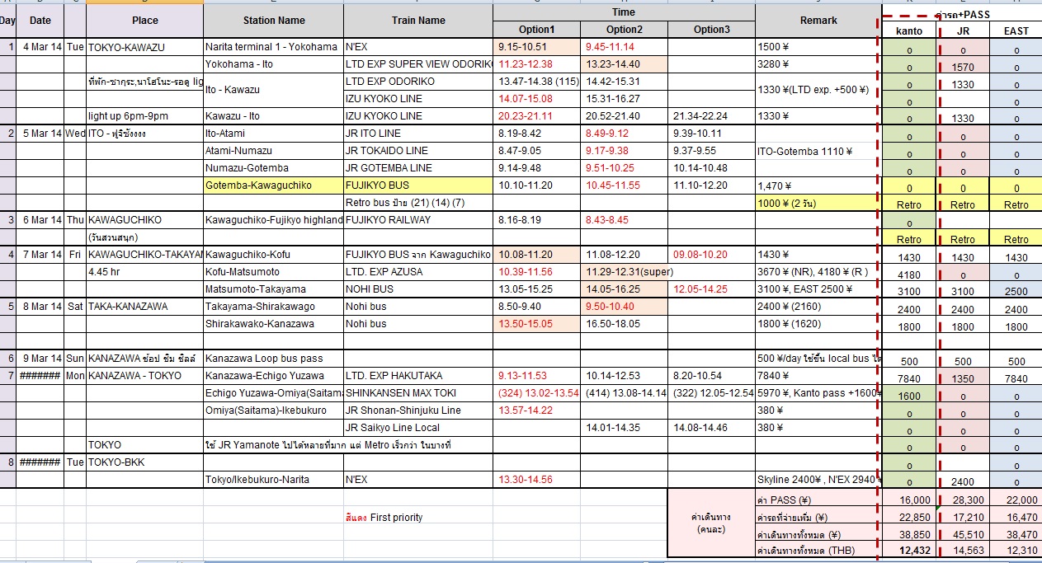Click the '21.34-22.24' Option3 time cell
Screen dimensions: 1042x563
(x=711, y=116)
